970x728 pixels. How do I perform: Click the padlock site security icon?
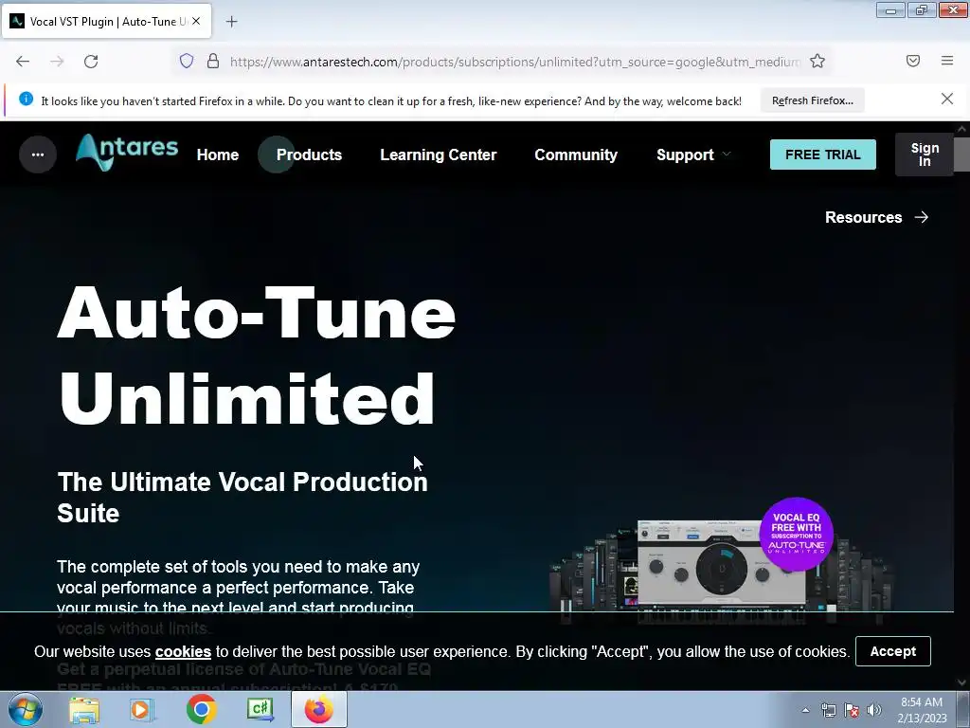click(x=213, y=61)
